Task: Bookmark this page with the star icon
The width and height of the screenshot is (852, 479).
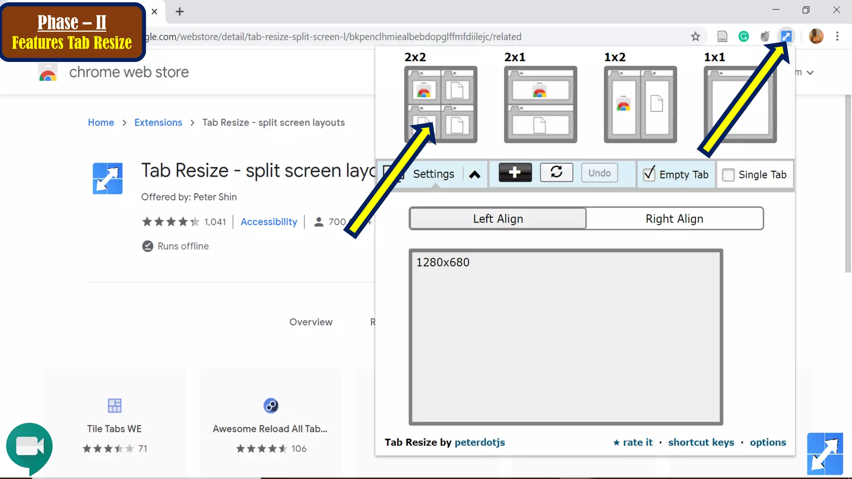Action: pyautogui.click(x=696, y=37)
